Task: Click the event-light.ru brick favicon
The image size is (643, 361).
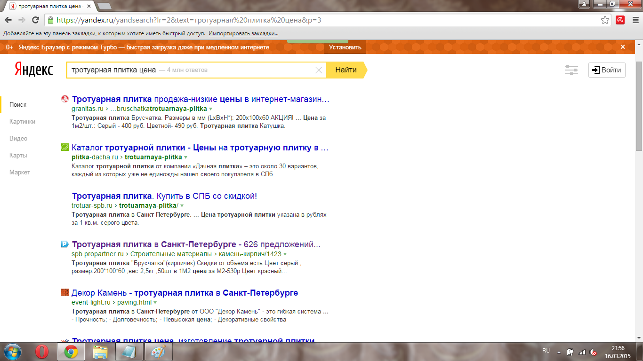Action: [x=65, y=292]
